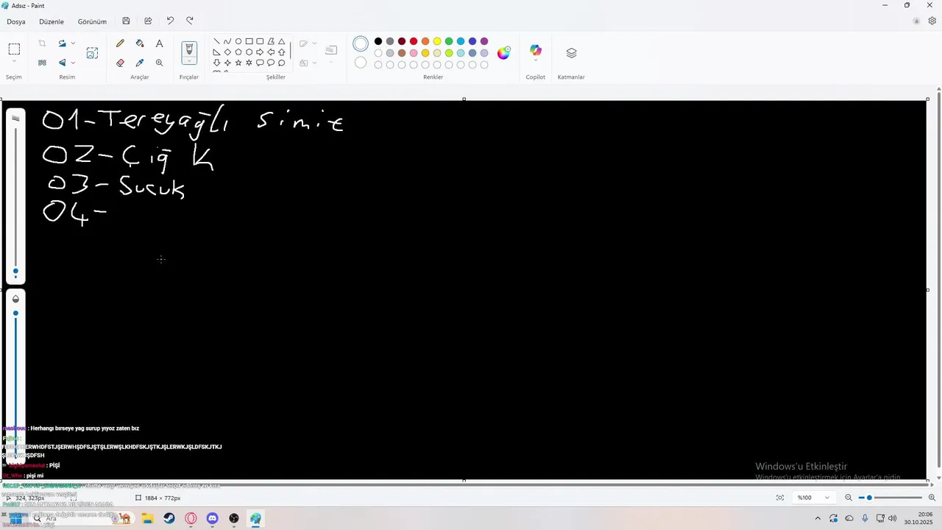This screenshot has width=942, height=530.
Task: Choose the Oval shape
Action: click(238, 41)
